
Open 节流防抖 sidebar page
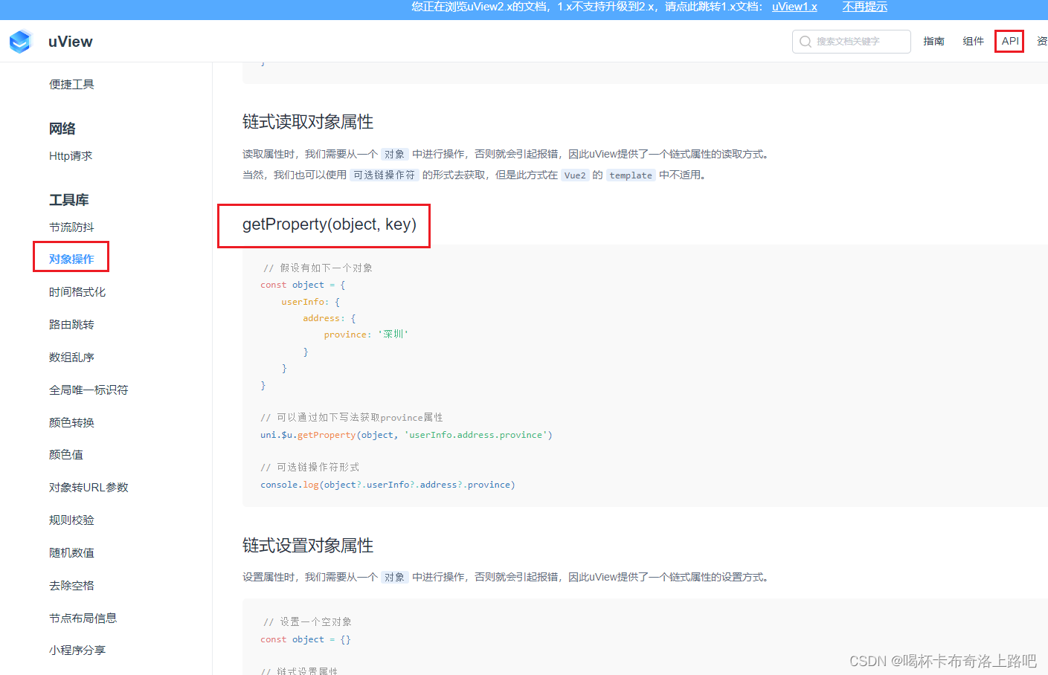[x=71, y=227]
